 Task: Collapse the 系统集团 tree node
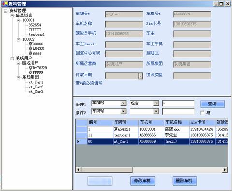point(18,77)
